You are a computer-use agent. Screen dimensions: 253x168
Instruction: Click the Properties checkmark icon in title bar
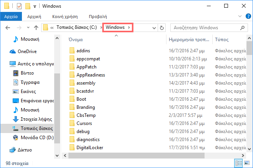tap(19, 6)
